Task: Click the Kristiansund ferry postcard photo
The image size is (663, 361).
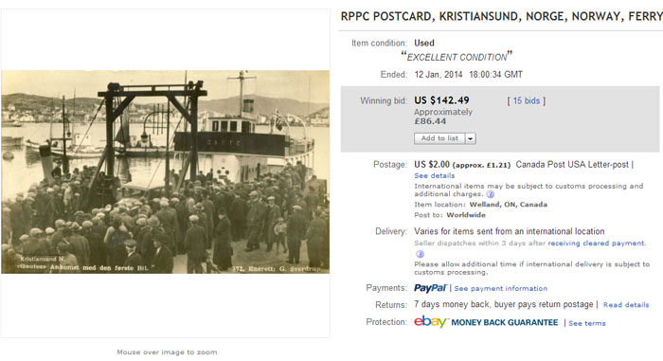Action: (166, 171)
